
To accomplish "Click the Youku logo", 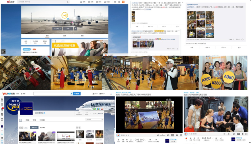I will pyautogui.click(x=8, y=94).
